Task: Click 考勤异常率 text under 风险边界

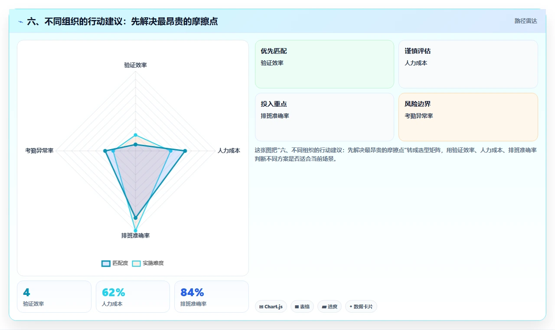Action: [419, 116]
